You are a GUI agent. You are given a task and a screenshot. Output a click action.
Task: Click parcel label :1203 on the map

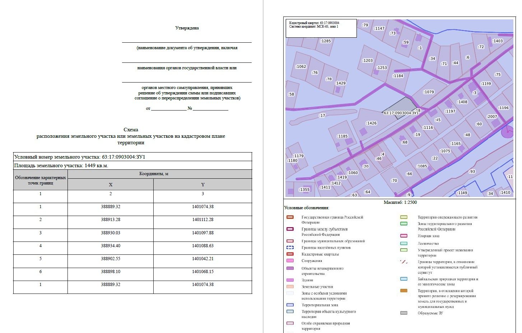pyautogui.click(x=368, y=61)
